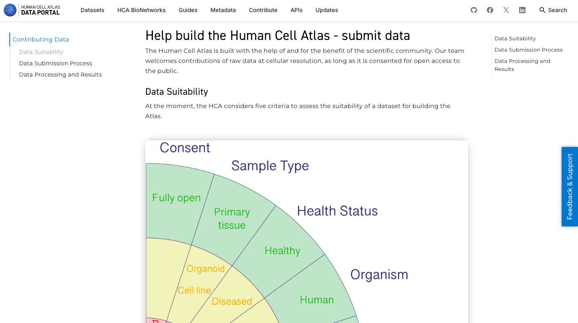
Task: Open the Metadata section
Action: pyautogui.click(x=223, y=10)
